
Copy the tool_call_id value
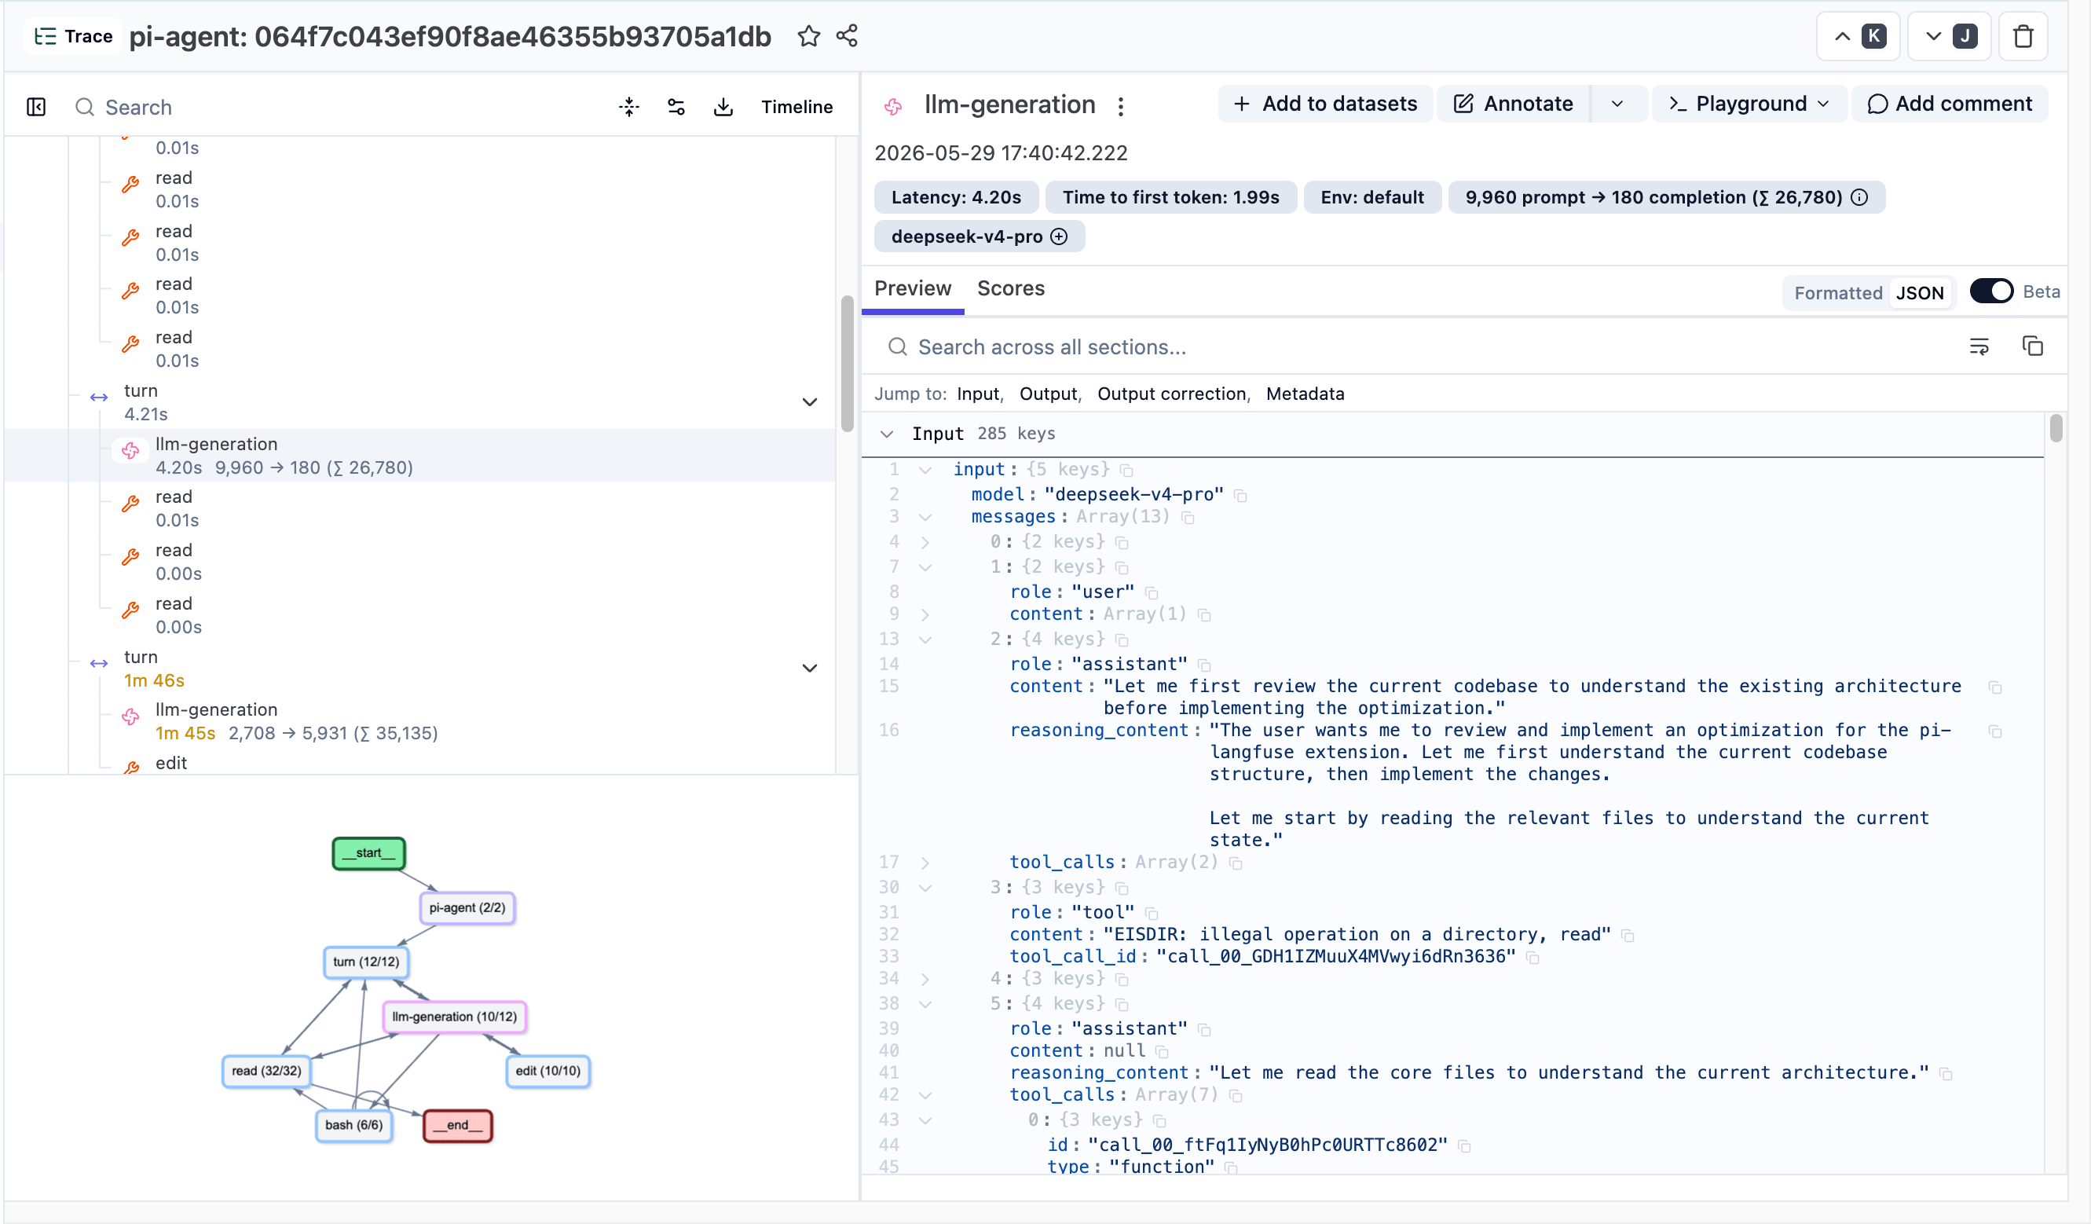1533,958
